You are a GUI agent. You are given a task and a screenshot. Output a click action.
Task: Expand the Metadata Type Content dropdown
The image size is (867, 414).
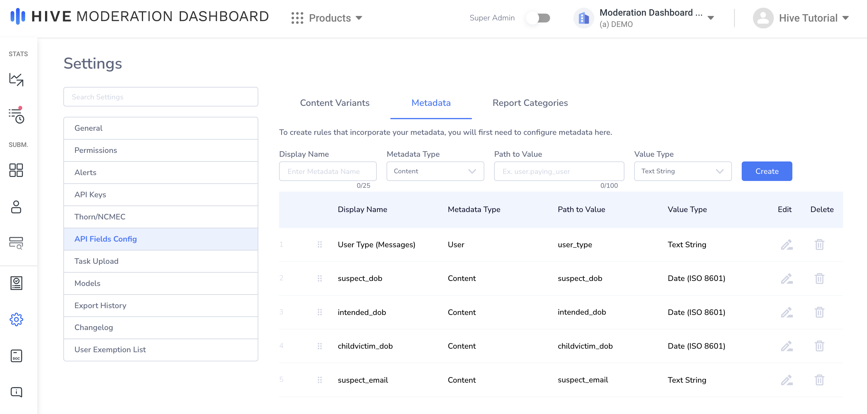435,172
